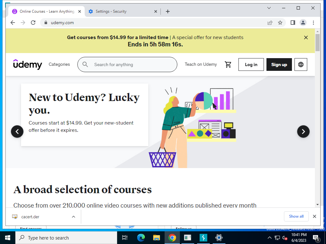Image resolution: width=326 pixels, height=244 pixels.
Task: Click the Log in button
Action: pos(251,64)
